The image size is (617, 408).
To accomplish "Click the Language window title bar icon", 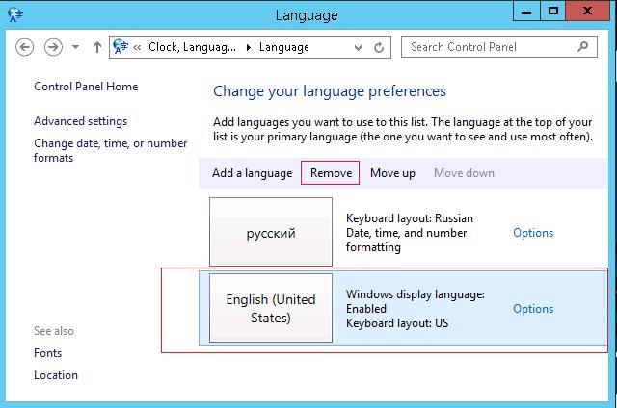I will pos(12,13).
